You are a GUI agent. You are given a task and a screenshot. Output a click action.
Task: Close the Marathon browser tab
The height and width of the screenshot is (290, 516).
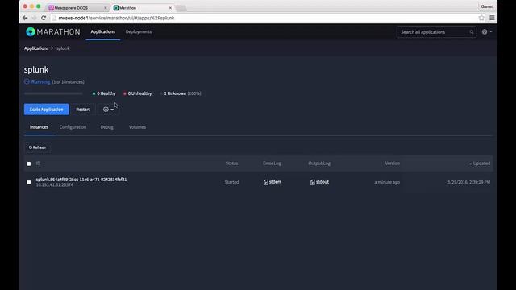tap(170, 7)
